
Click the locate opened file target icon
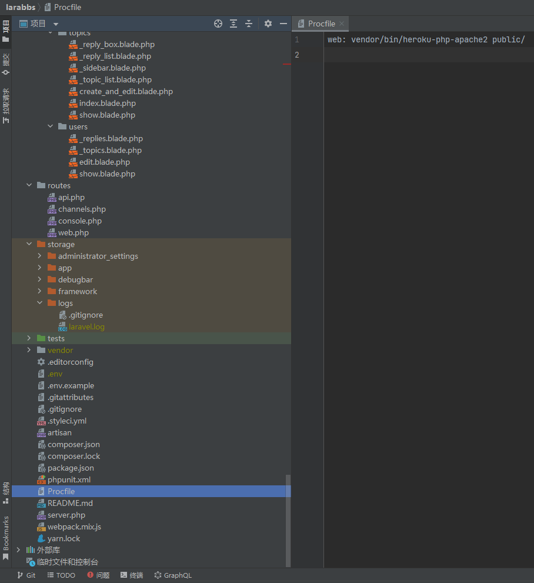(218, 24)
